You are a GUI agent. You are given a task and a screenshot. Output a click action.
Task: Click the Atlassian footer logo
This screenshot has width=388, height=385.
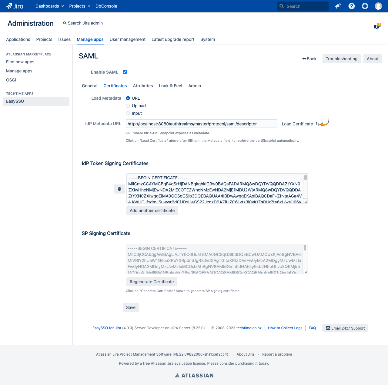pos(194,375)
